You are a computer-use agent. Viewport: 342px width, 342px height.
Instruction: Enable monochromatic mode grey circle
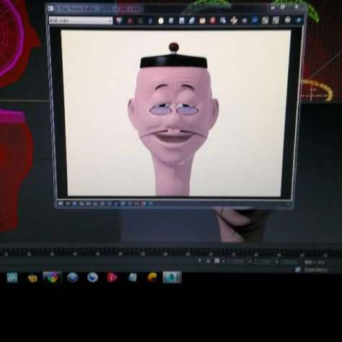171,21
